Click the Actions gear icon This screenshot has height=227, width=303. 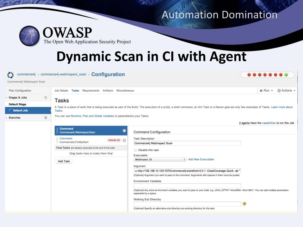[x=279, y=90]
